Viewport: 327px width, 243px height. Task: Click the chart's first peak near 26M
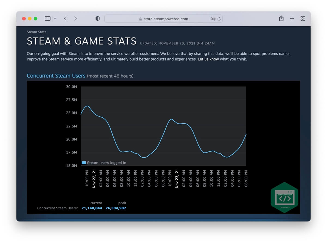point(87,106)
